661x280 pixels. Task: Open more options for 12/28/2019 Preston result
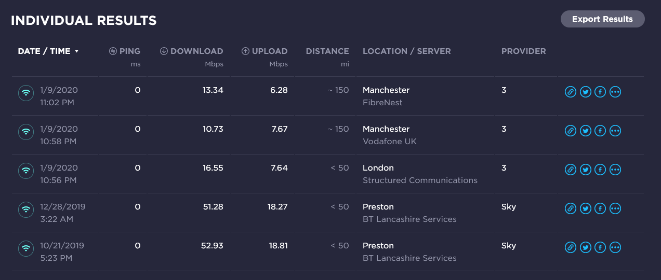coord(615,209)
